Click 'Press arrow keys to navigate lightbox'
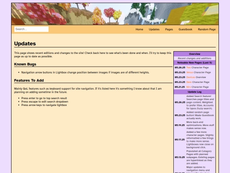Screen dimensions: 230x173 click(44, 105)
